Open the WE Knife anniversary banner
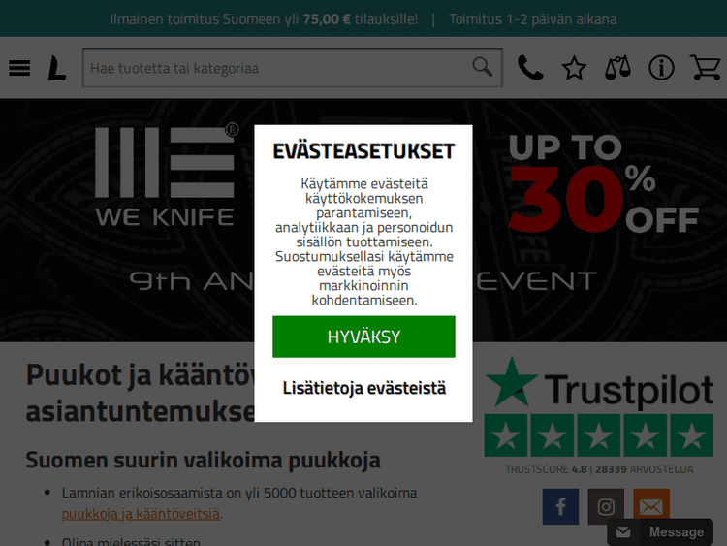The image size is (727, 546). click(363, 221)
